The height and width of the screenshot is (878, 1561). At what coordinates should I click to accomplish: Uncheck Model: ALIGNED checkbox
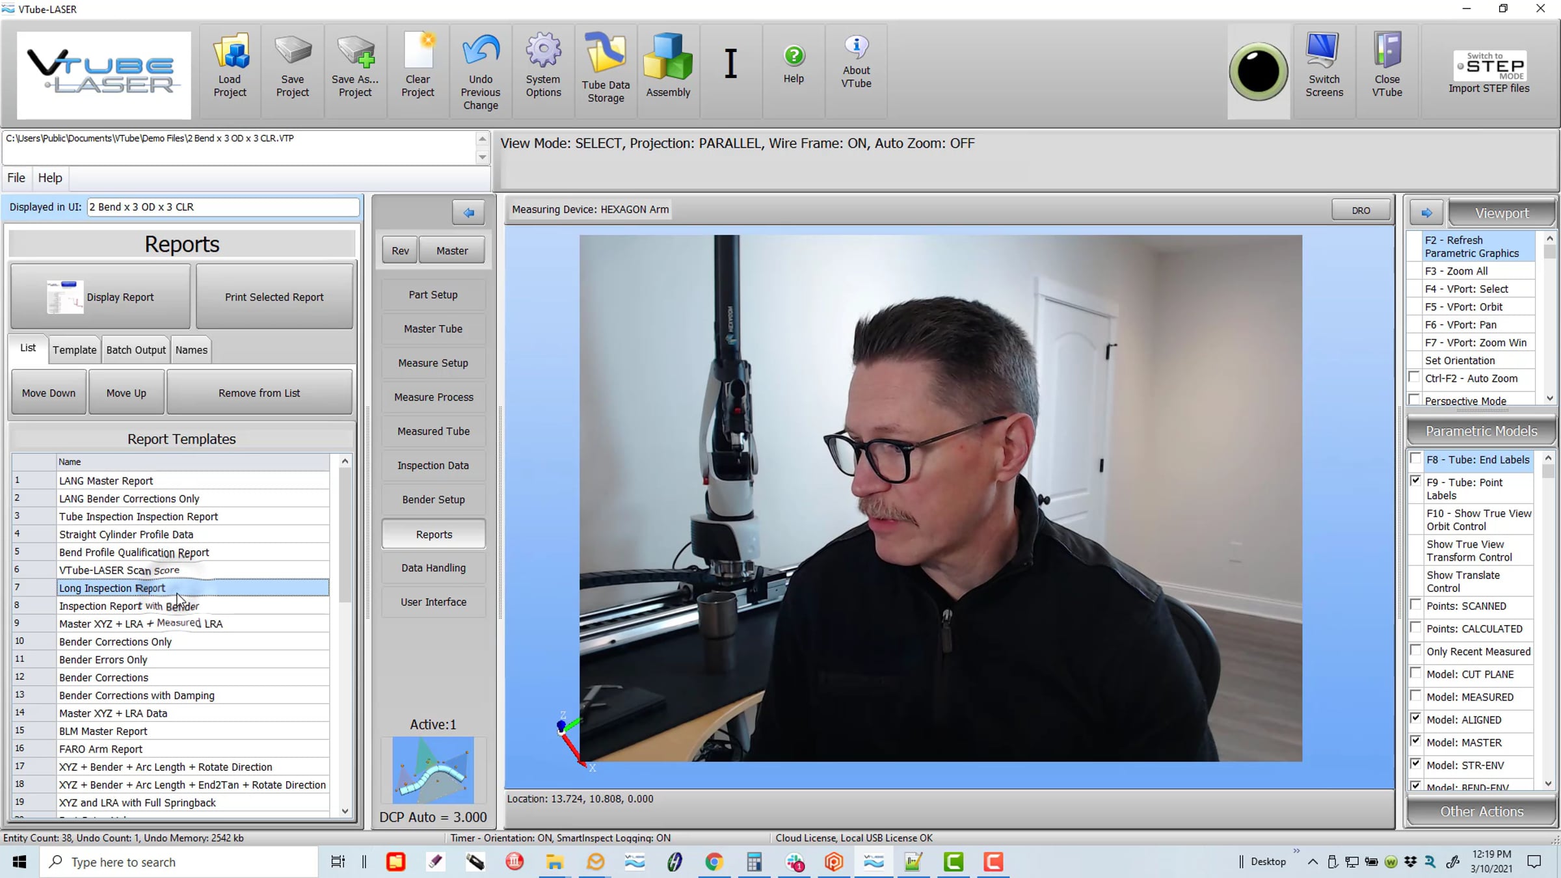coord(1415,719)
